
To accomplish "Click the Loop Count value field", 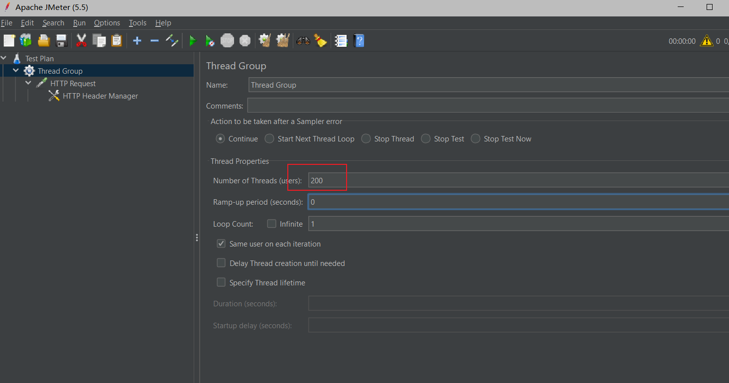I will [518, 224].
